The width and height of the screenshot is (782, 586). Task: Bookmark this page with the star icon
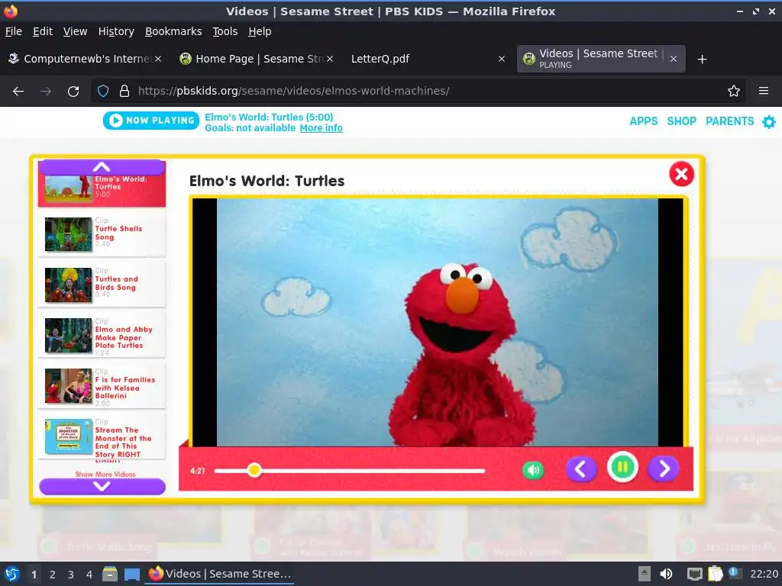733,92
